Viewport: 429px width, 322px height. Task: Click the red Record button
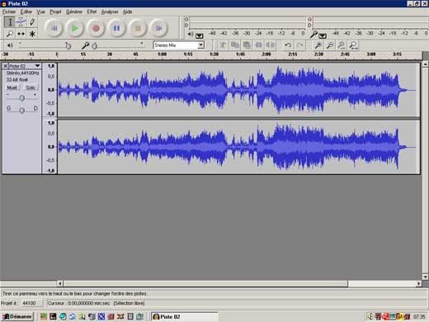click(96, 28)
